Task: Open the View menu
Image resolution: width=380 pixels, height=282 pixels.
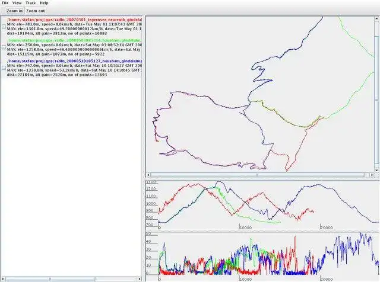Action: pos(17,3)
